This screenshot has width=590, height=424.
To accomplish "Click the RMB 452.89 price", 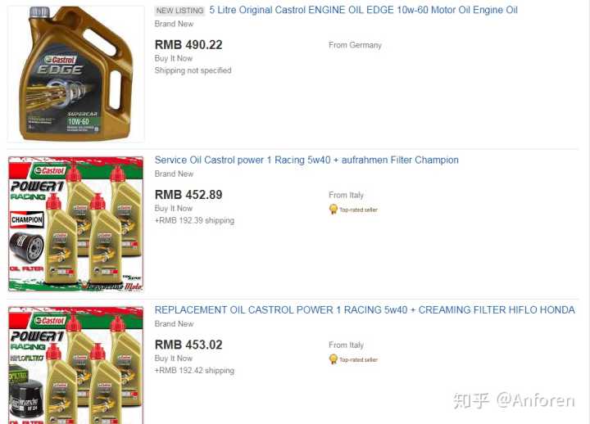I will [188, 195].
